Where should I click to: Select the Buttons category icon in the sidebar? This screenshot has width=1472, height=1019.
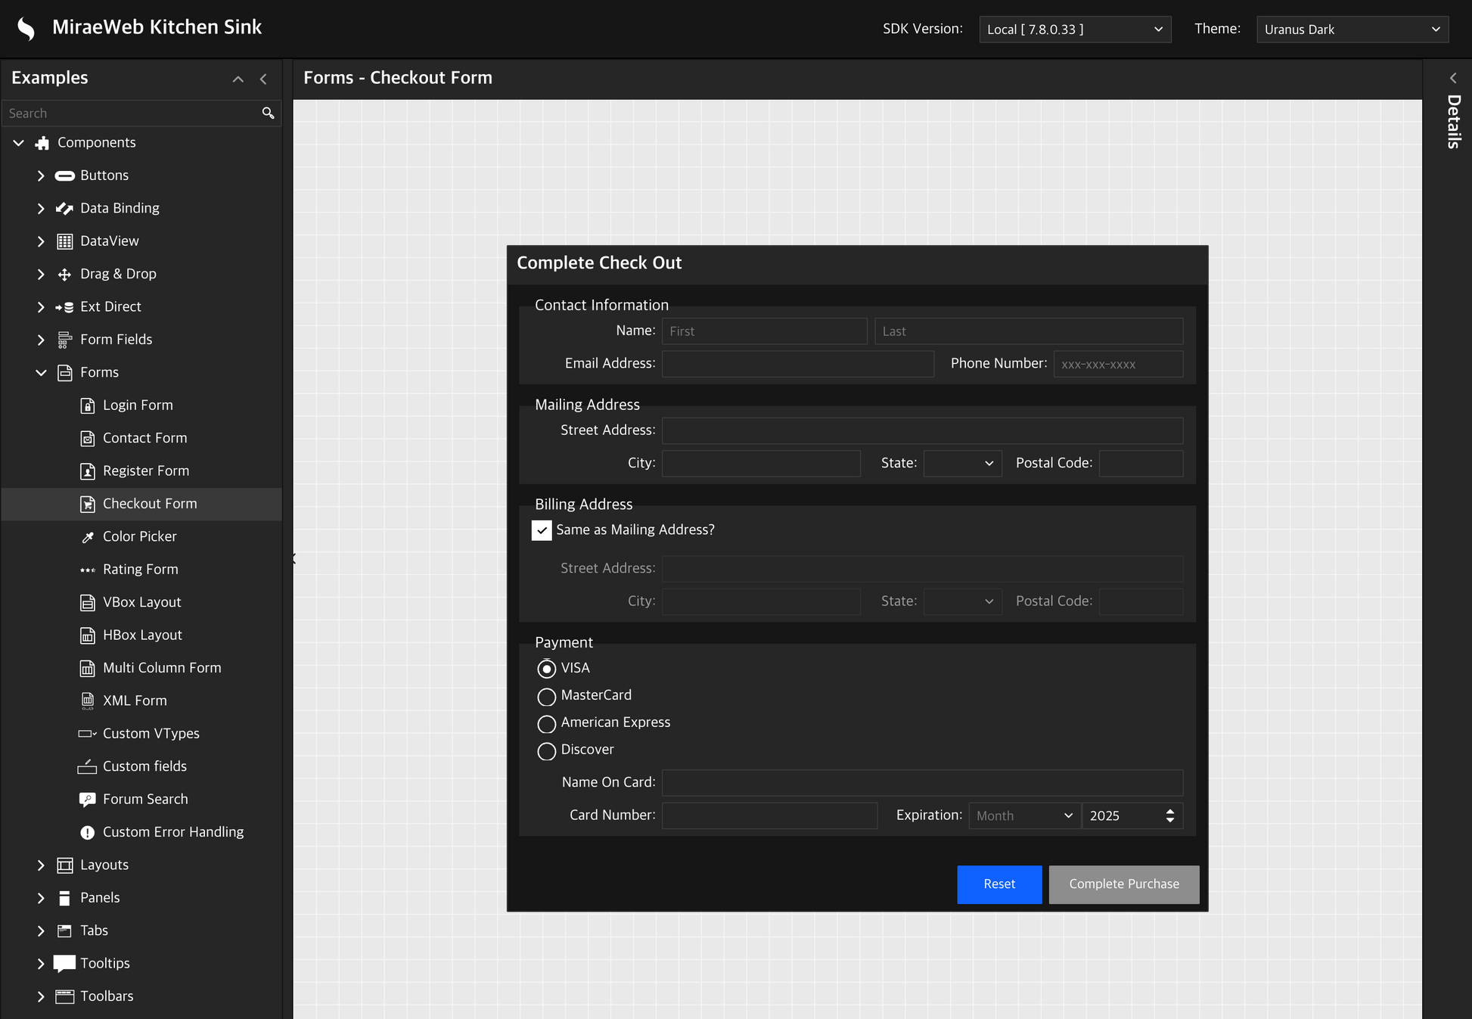coord(64,175)
